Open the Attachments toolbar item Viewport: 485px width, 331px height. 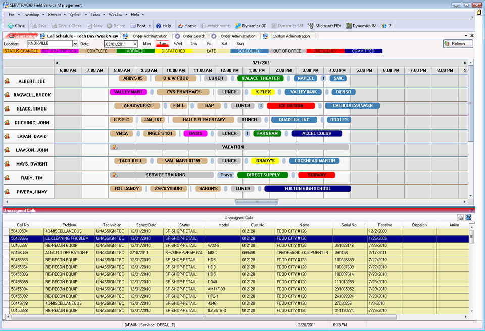216,26
